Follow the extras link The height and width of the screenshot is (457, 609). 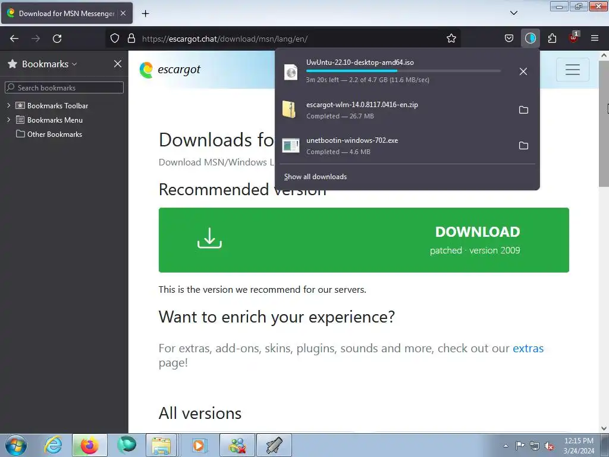click(x=528, y=348)
